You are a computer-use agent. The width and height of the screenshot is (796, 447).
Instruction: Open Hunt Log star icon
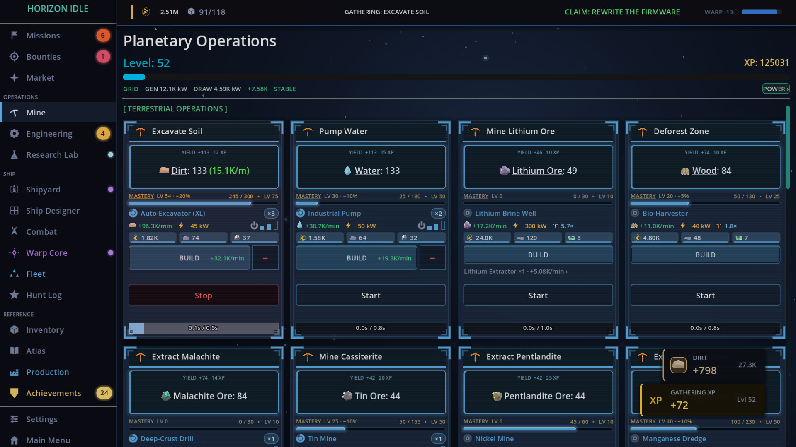[x=14, y=295]
